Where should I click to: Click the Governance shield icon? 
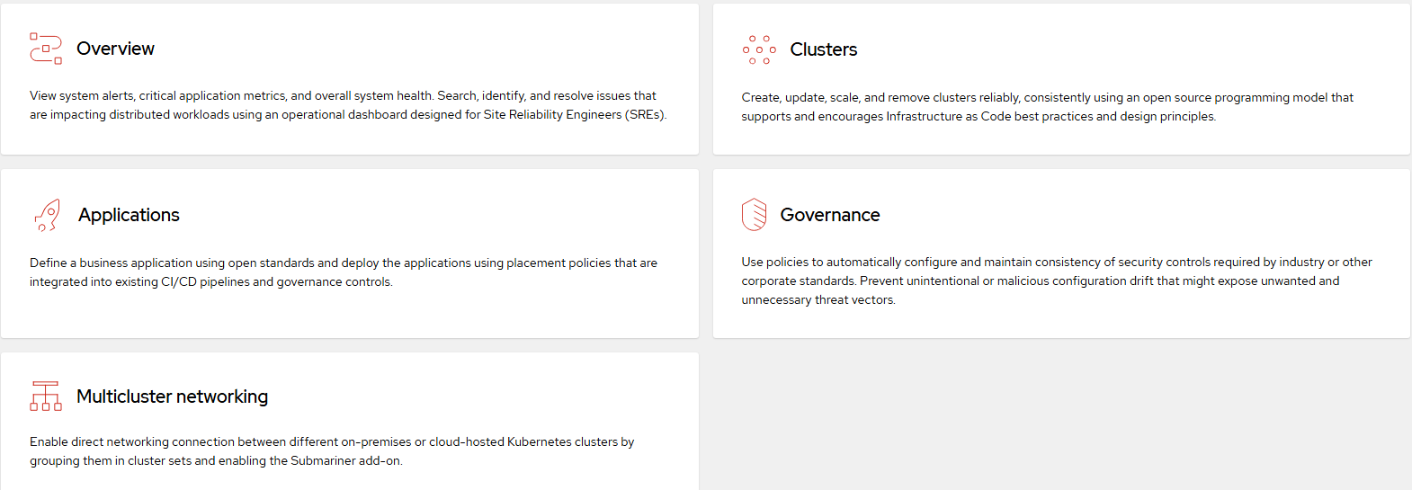tap(754, 215)
